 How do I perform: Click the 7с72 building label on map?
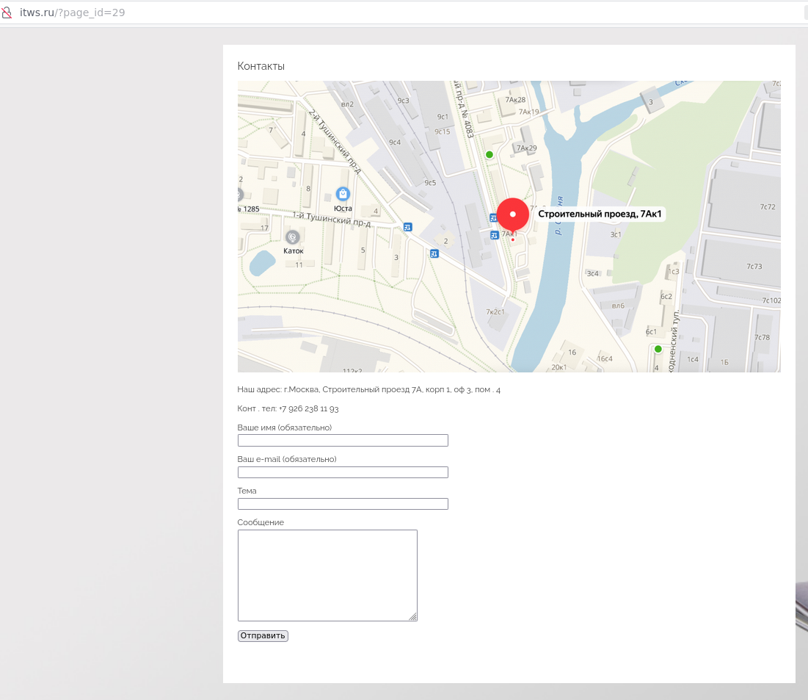(x=768, y=207)
